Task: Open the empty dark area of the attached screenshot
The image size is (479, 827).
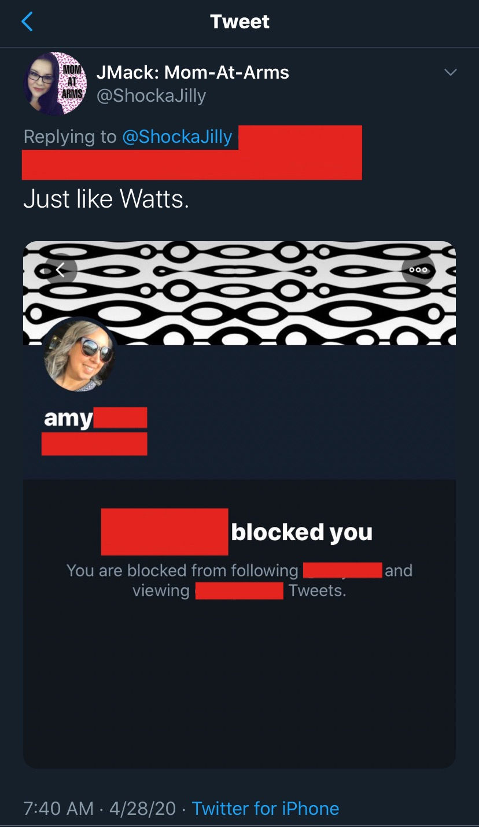Action: tap(239, 682)
